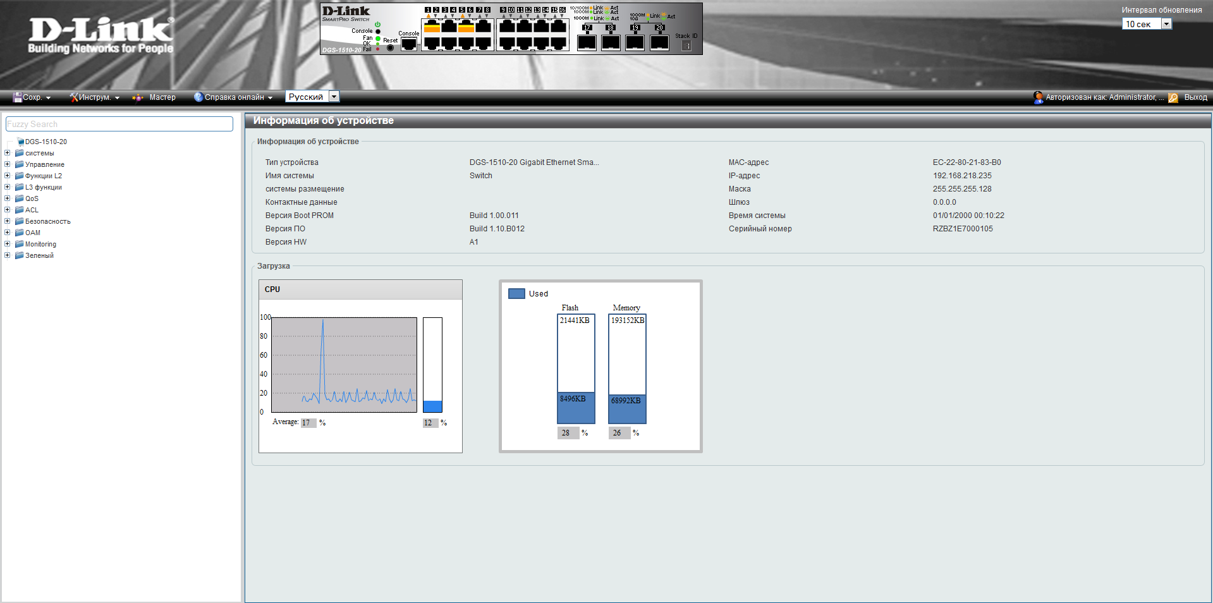Open the refresh interval 10 сек dropdown
Image resolution: width=1213 pixels, height=603 pixels.
[x=1166, y=24]
